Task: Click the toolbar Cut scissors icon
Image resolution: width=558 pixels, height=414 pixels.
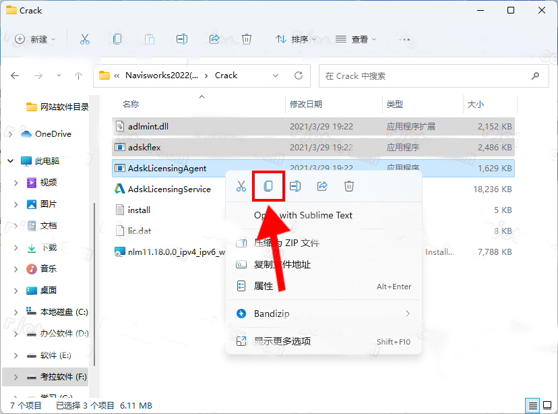Action: click(85, 39)
